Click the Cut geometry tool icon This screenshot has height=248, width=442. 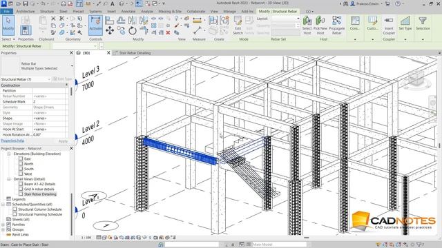tap(61, 25)
